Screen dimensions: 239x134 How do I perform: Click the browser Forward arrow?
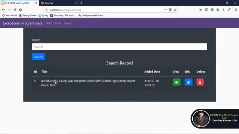9,10
